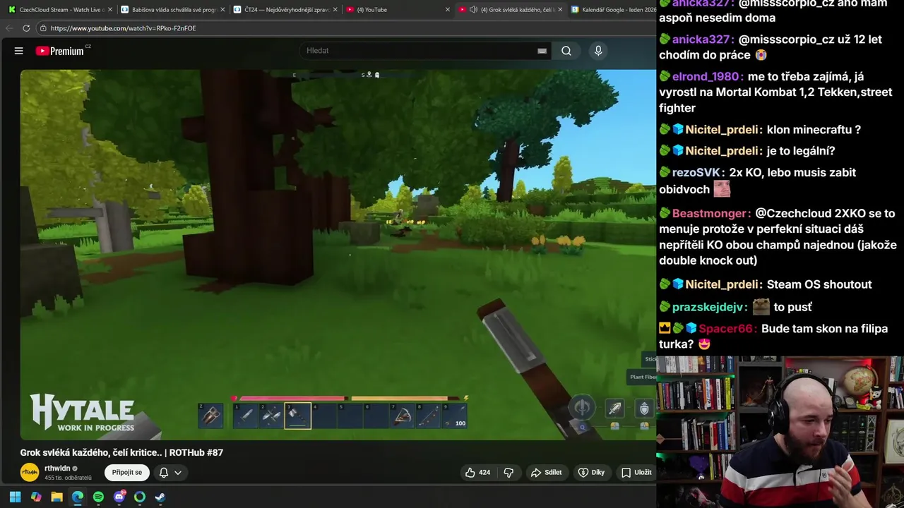Select highlighted hotbar slot 3 hatchet

[298, 416]
